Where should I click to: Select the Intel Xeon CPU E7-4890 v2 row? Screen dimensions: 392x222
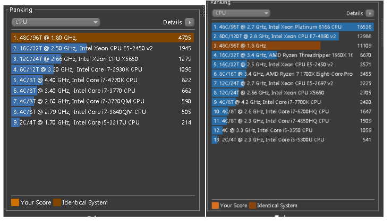point(293,37)
